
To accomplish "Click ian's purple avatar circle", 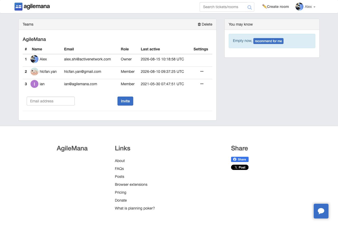I will click(x=34, y=84).
